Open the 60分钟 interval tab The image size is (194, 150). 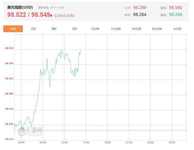point(157,29)
